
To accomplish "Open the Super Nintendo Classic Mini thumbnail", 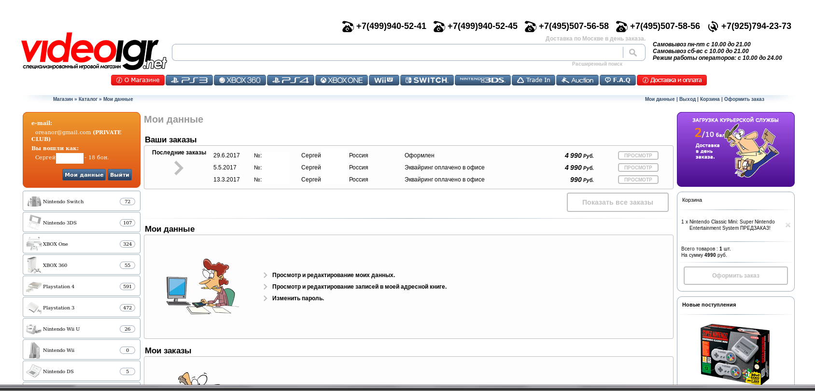I will (735, 354).
